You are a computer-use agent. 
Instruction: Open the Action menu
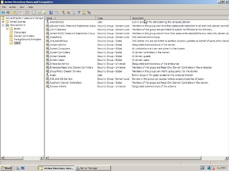12,7
